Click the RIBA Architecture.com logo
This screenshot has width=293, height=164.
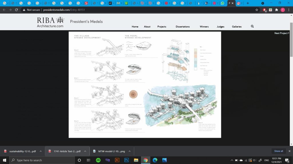(x=50, y=22)
